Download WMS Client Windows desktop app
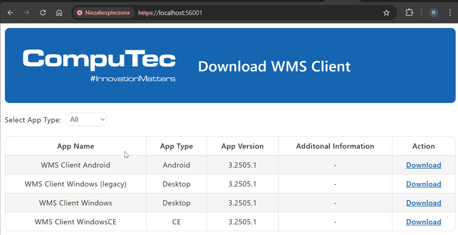The height and width of the screenshot is (235, 458). 424,203
